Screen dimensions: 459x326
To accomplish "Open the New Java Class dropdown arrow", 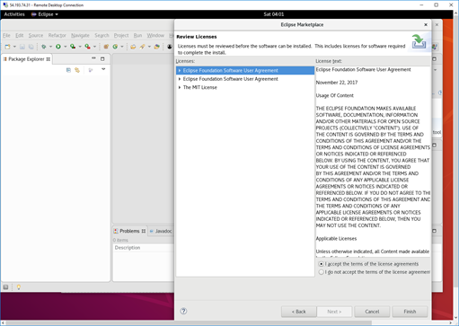I will (122, 47).
